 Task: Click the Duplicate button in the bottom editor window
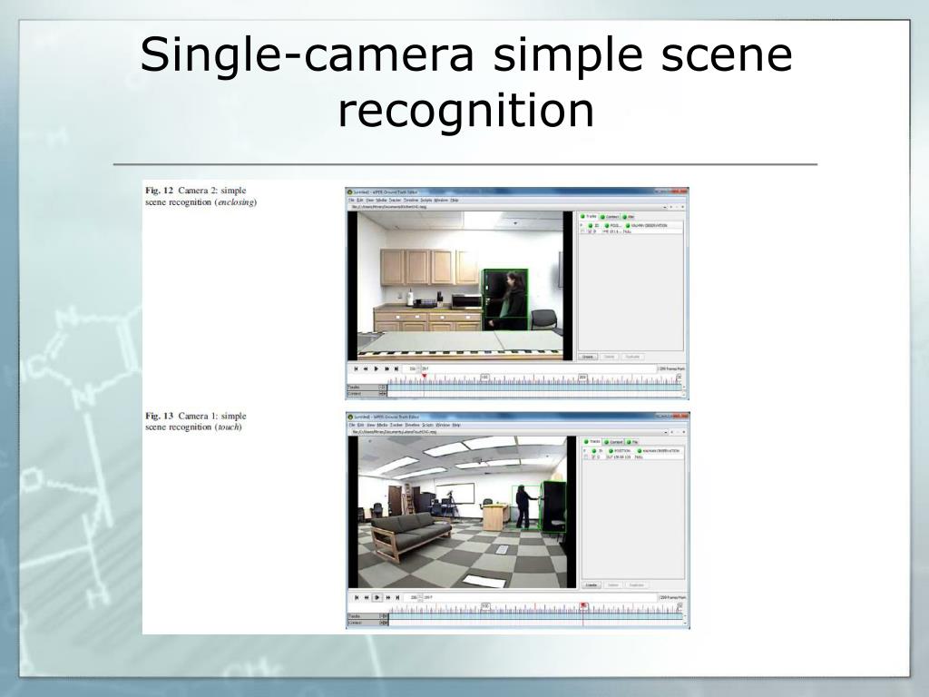(636, 585)
